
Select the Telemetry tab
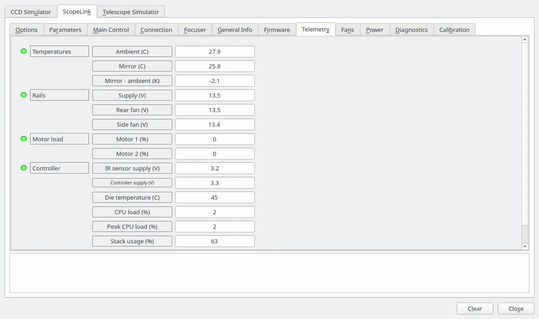316,29
